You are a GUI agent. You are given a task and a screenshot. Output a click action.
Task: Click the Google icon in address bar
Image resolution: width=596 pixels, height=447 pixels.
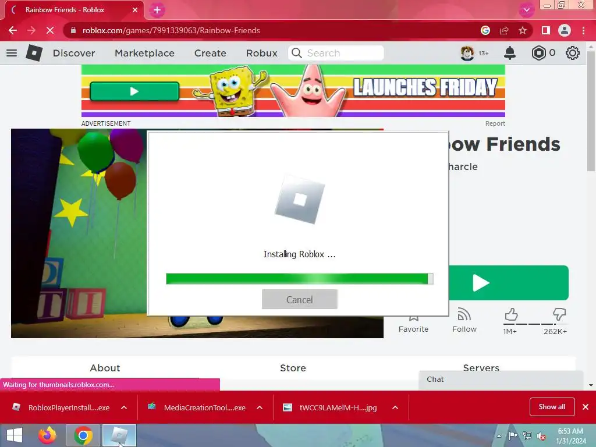pos(485,30)
